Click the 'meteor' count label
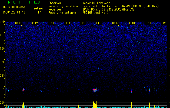 38,8
